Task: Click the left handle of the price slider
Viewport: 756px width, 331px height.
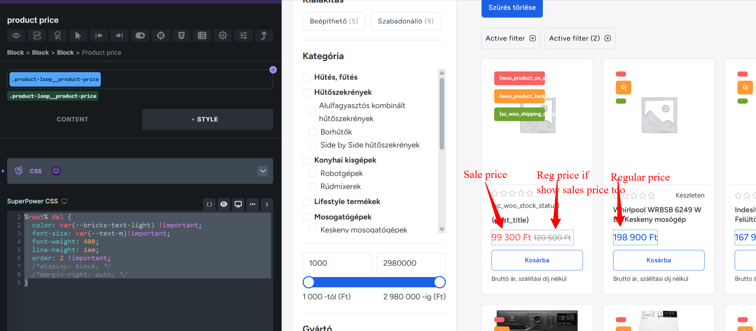Action: click(308, 282)
